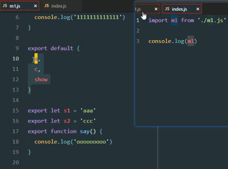Click m1 inside console.log in index.js
The image size is (228, 169).
pyautogui.click(x=190, y=41)
